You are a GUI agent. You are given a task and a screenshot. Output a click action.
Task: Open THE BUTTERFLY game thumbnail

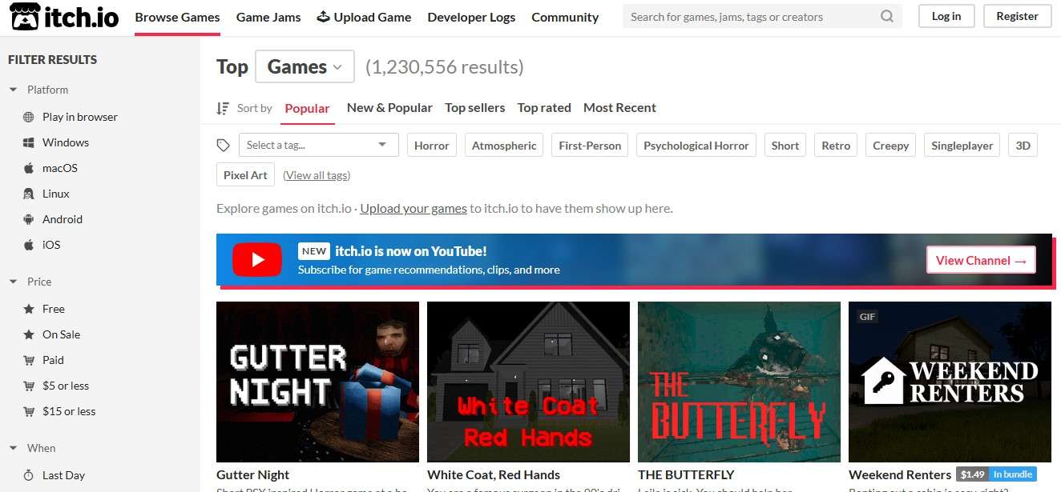click(x=739, y=382)
